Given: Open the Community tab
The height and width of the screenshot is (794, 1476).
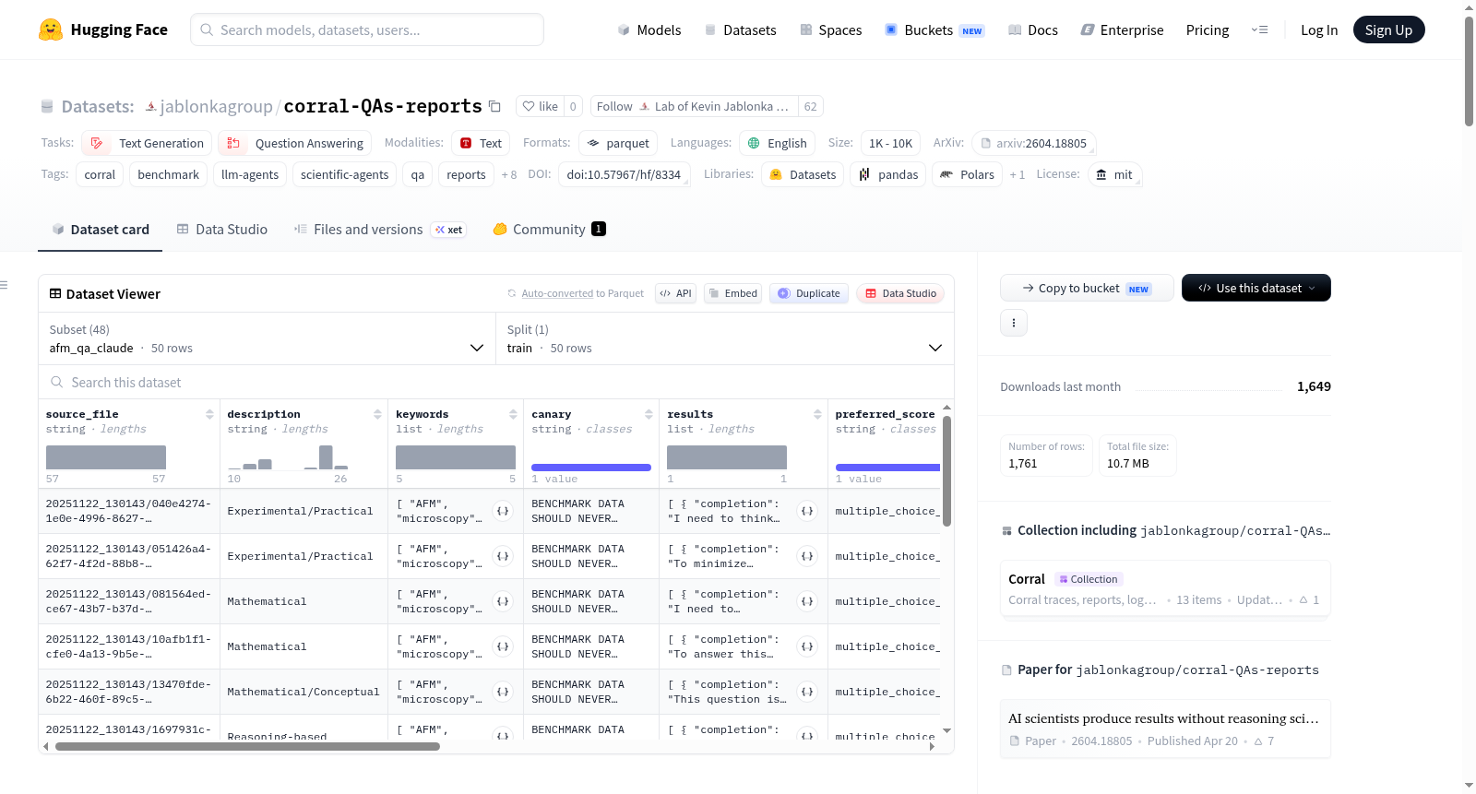Looking at the screenshot, I should click(x=549, y=230).
